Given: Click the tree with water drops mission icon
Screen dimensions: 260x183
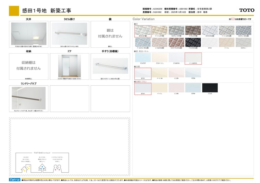Looking at the screenshot, I should (42, 168).
